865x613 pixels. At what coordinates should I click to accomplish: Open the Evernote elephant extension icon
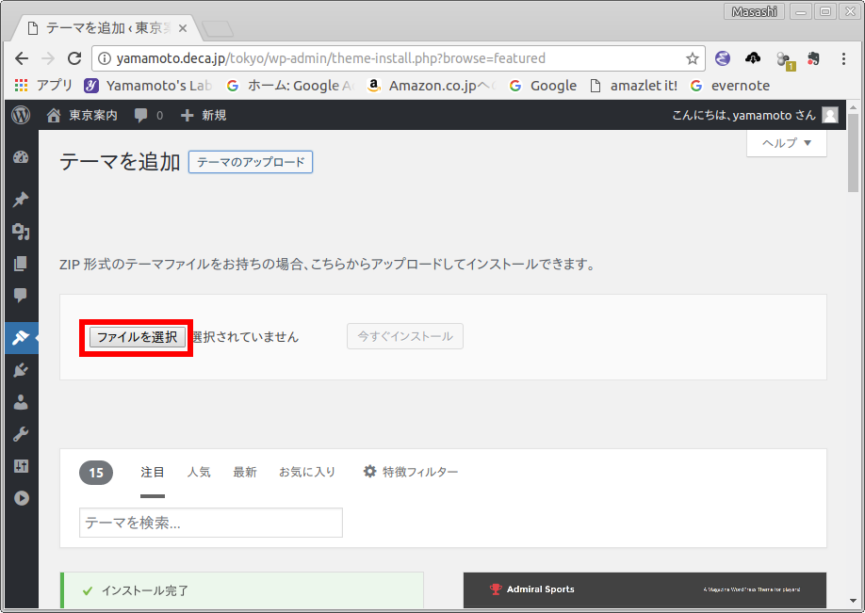point(813,58)
